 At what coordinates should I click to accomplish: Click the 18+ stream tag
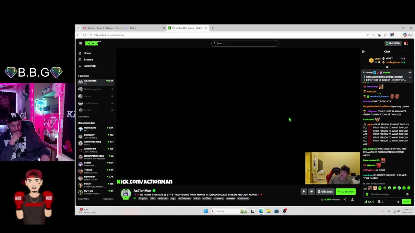tap(152, 199)
